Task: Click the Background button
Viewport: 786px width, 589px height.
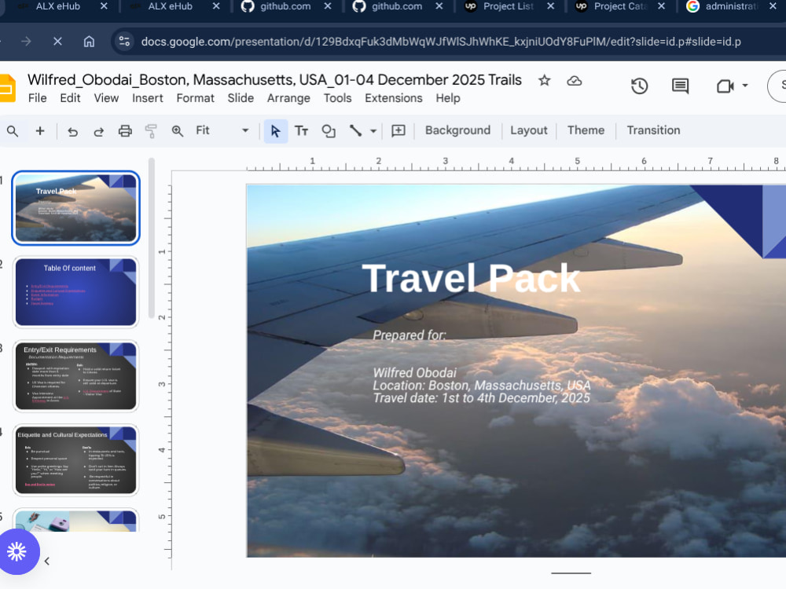Action: 457,130
